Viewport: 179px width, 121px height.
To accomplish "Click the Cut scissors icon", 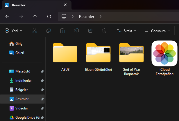I will click(35, 31).
